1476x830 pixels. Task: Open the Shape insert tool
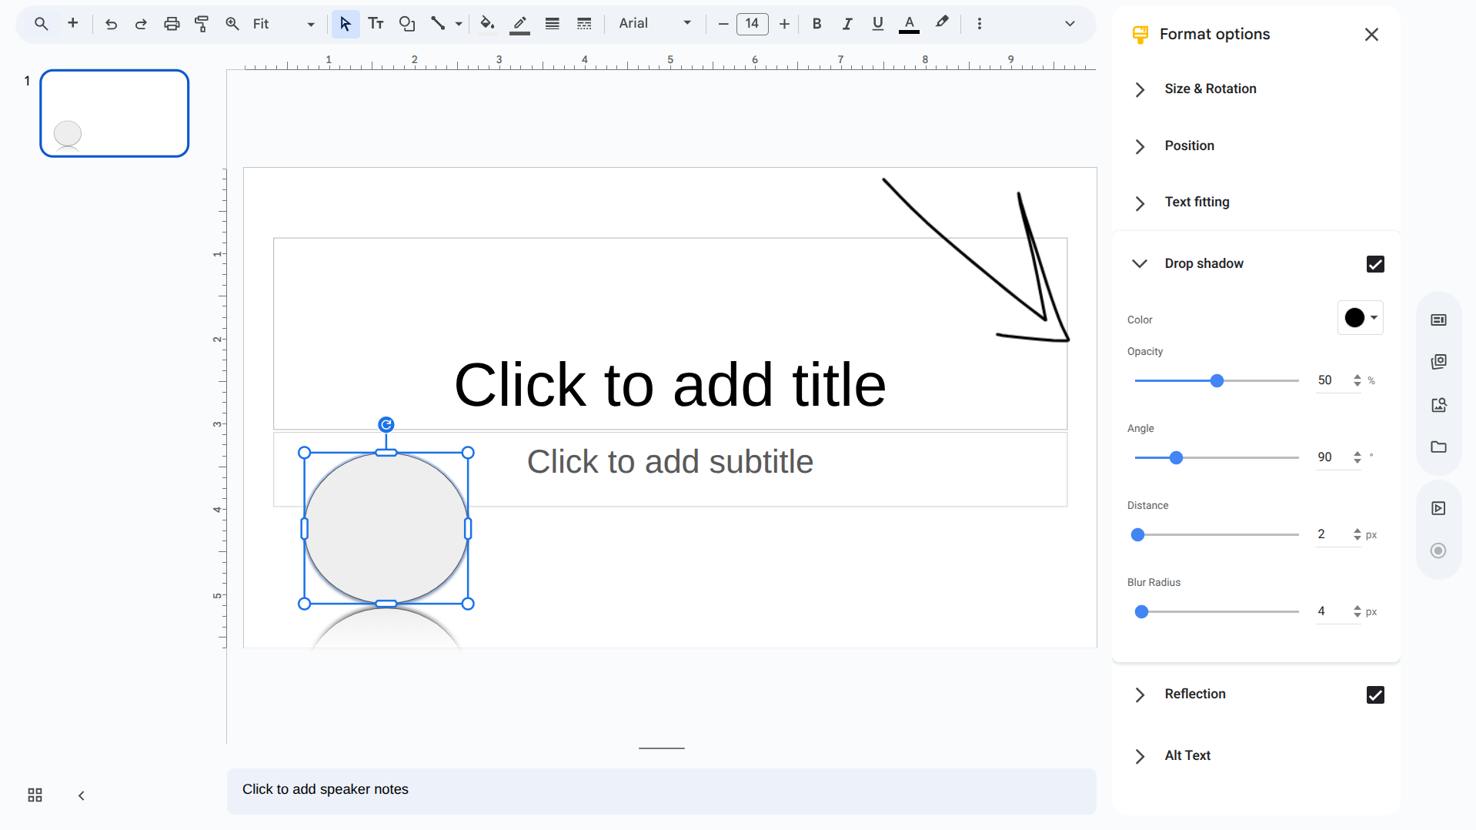click(407, 24)
